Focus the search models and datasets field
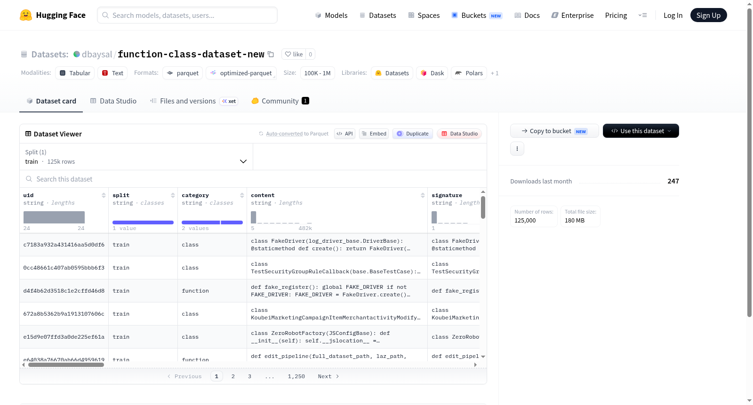 coord(187,15)
